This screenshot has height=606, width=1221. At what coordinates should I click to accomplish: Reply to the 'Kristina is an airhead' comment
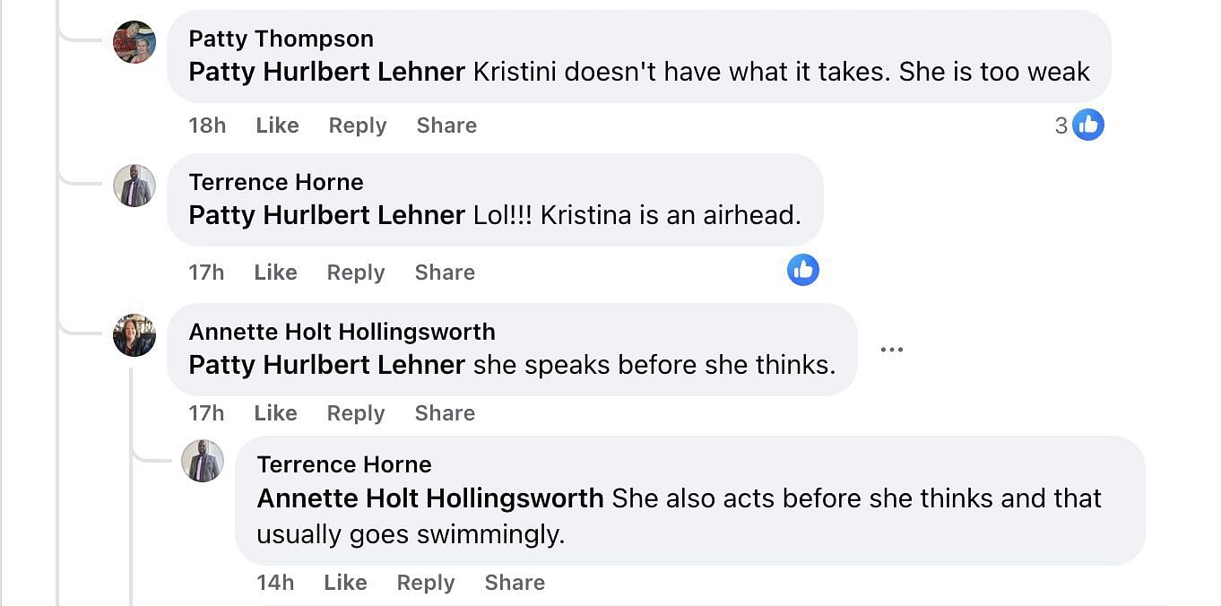[355, 273]
